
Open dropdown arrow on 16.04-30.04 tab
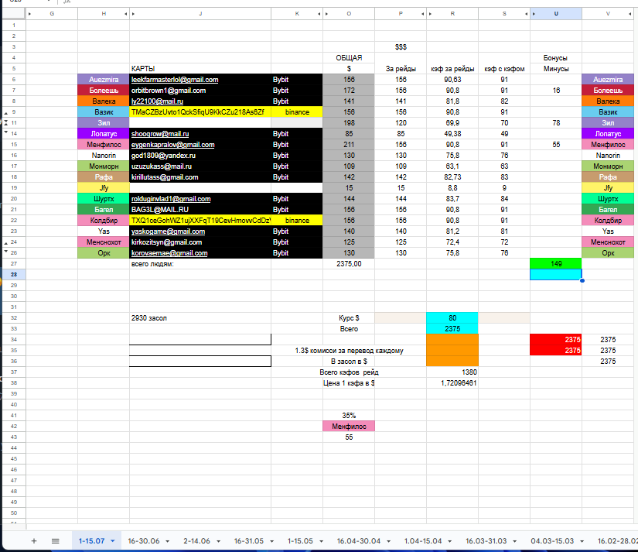pyautogui.click(x=388, y=541)
